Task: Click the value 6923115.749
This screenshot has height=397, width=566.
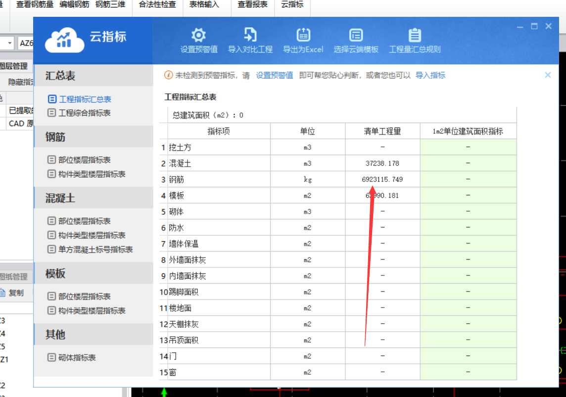Action: coord(382,179)
